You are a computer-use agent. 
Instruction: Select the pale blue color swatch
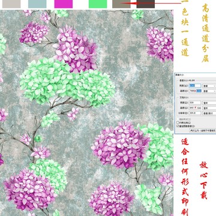click(37, 4)
